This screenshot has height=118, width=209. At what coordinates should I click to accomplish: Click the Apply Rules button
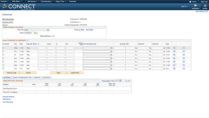75,73
